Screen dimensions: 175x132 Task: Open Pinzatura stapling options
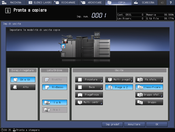coord(89,80)
